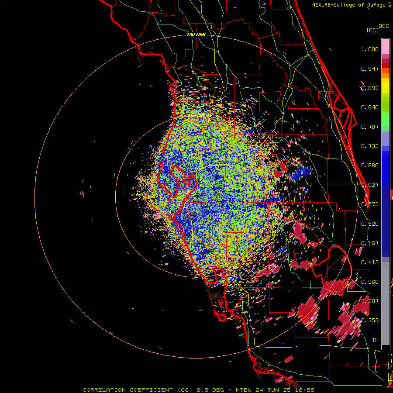Click the 0.5 DEG elevation text
This screenshot has width=393, height=393.
(x=210, y=390)
